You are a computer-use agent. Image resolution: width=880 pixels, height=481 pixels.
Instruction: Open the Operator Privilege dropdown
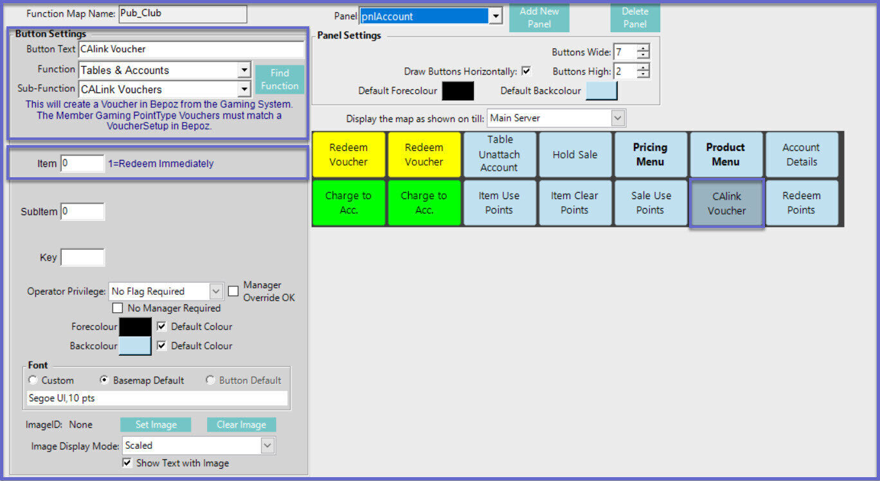point(216,292)
